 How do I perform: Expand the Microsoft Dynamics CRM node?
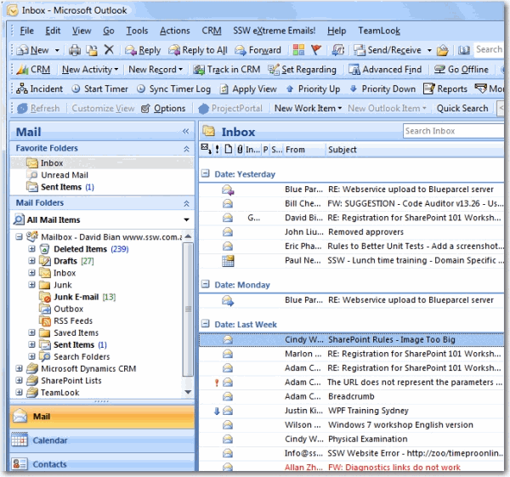coord(20,369)
